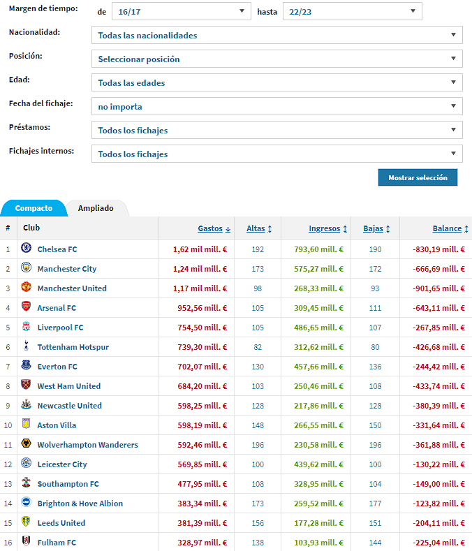The width and height of the screenshot is (472, 551).
Task: Click the Manchester United club crest
Action: tap(26, 287)
